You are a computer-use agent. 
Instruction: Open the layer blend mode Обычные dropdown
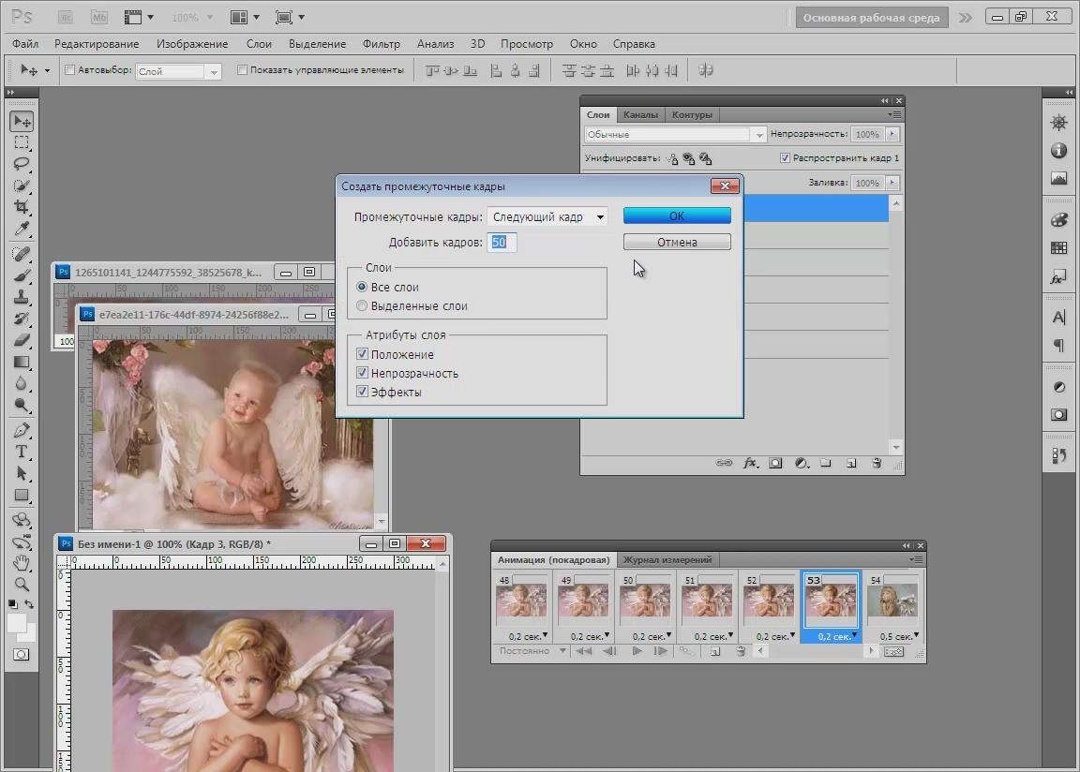point(675,135)
